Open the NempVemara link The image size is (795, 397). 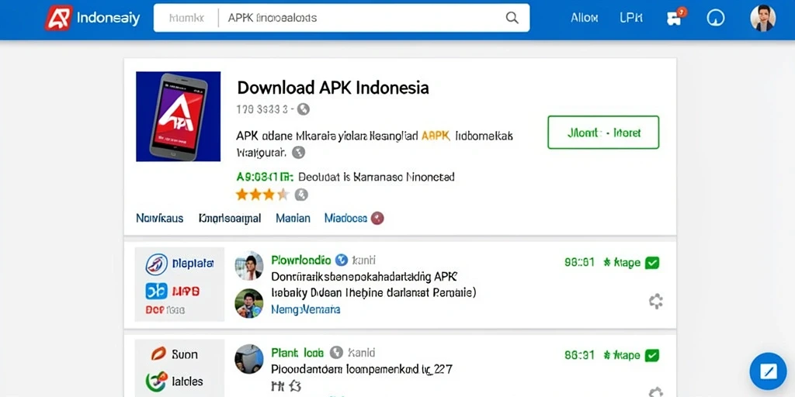(x=306, y=309)
